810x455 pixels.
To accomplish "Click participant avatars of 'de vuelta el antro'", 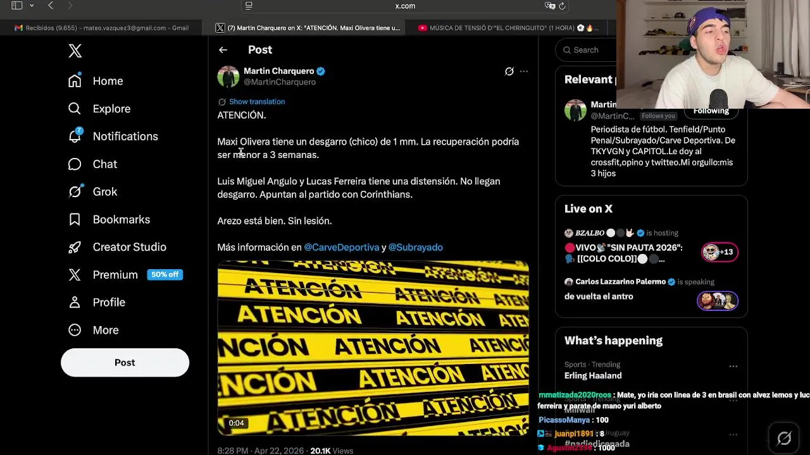I will pos(718,301).
